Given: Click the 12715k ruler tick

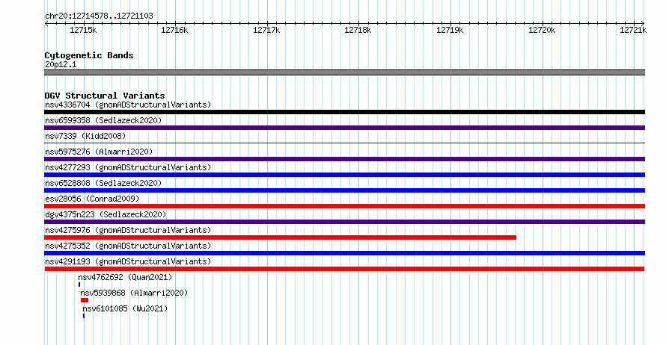Looking at the screenshot, I should [83, 30].
